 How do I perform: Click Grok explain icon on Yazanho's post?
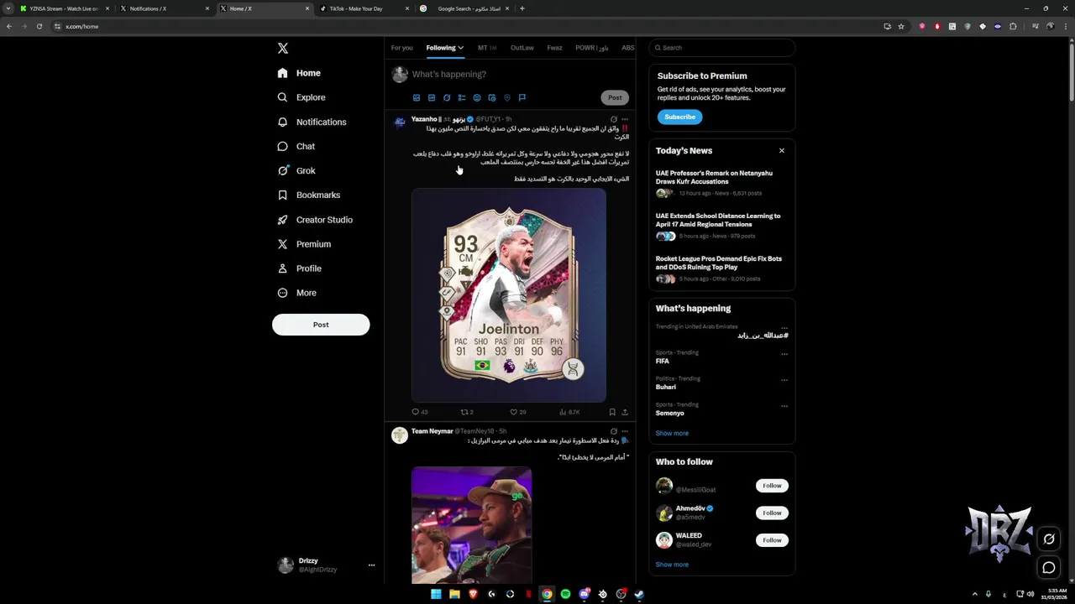point(614,119)
